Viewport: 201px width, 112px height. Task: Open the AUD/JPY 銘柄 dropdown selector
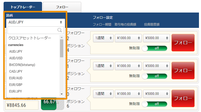point(35,22)
